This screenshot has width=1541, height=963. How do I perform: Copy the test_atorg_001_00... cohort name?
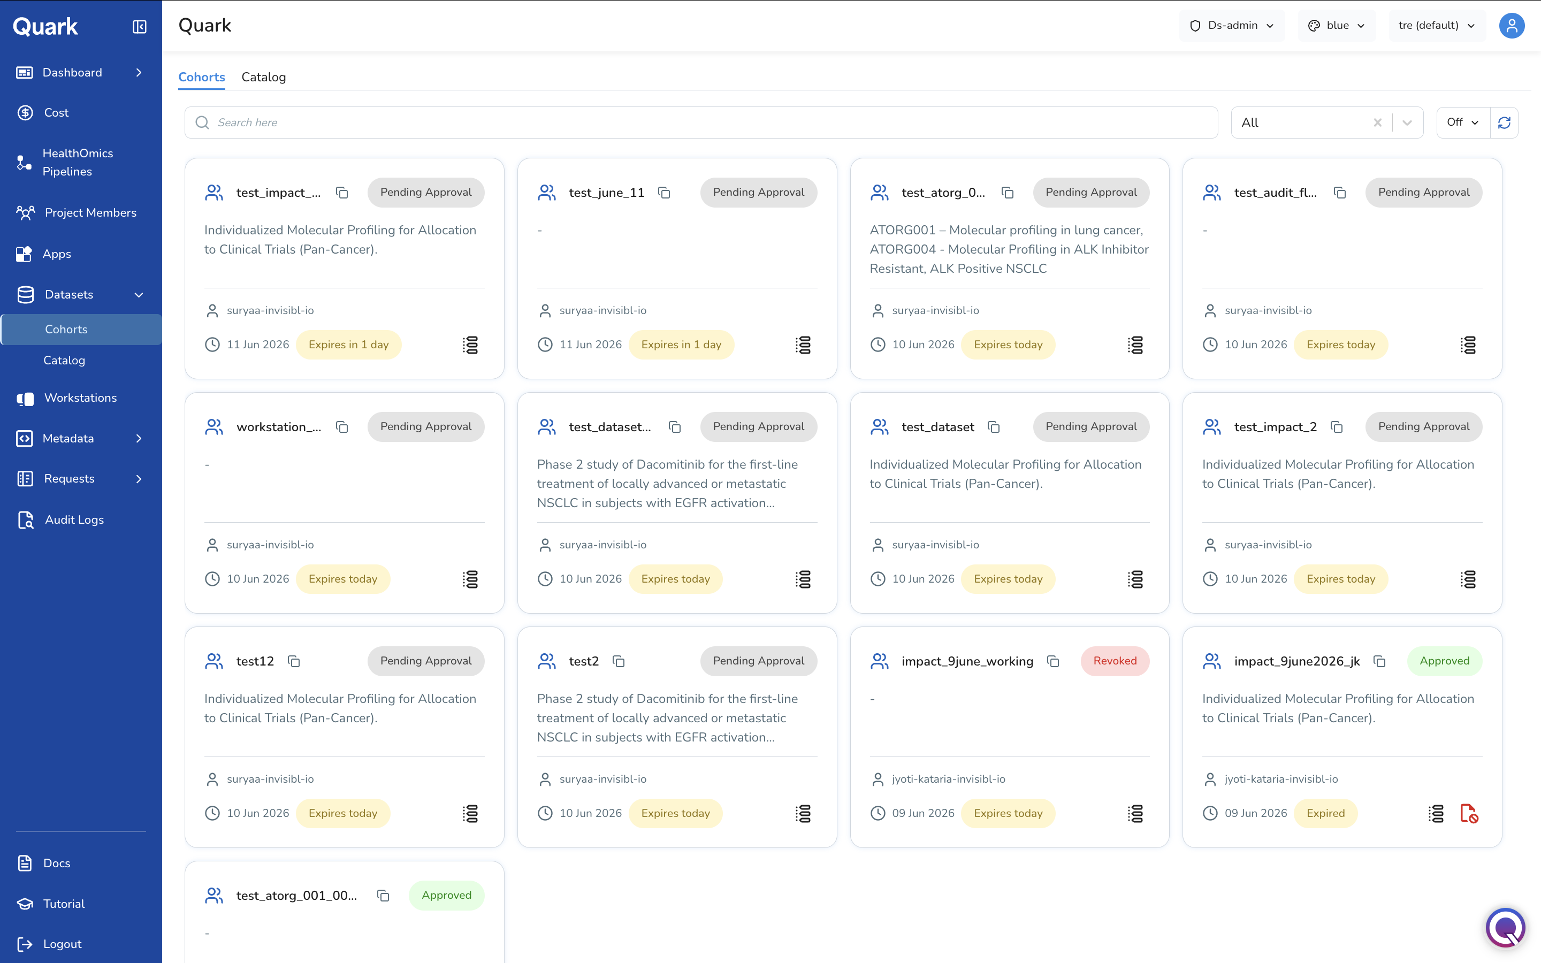coord(383,896)
